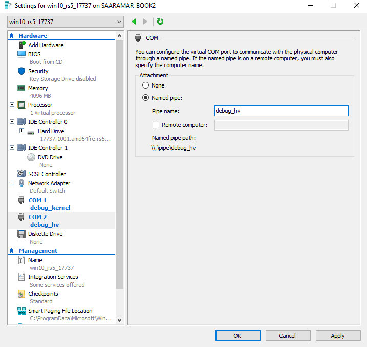Select the None attachment option

145,85
